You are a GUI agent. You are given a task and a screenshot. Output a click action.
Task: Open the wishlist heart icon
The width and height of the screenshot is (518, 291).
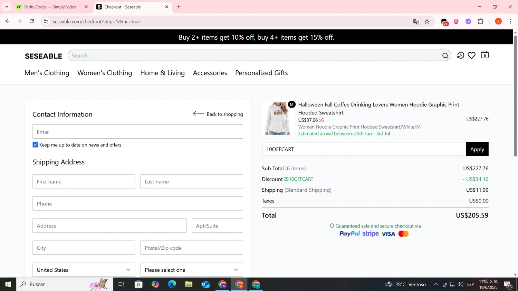pos(472,55)
